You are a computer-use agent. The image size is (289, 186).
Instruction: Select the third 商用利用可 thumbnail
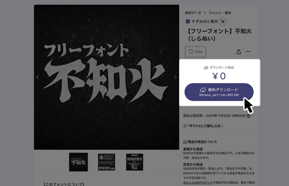pyautogui.click(x=135, y=162)
